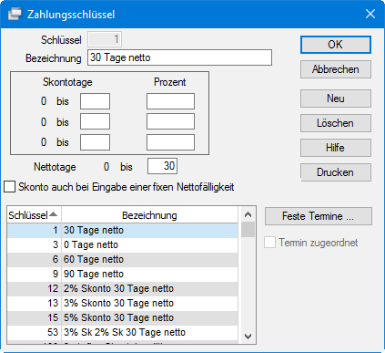Image resolution: width=385 pixels, height=353 pixels.
Task: Enable Skonto auch bei Eingabe einer fixen Nettofälligkeit
Action: click(x=10, y=187)
